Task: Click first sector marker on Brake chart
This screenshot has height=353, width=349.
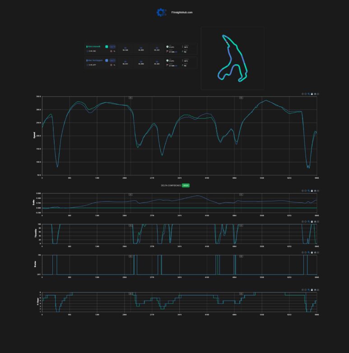Action: click(130, 256)
